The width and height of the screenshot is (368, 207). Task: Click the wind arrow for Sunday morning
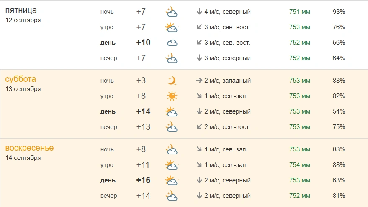point(199,165)
